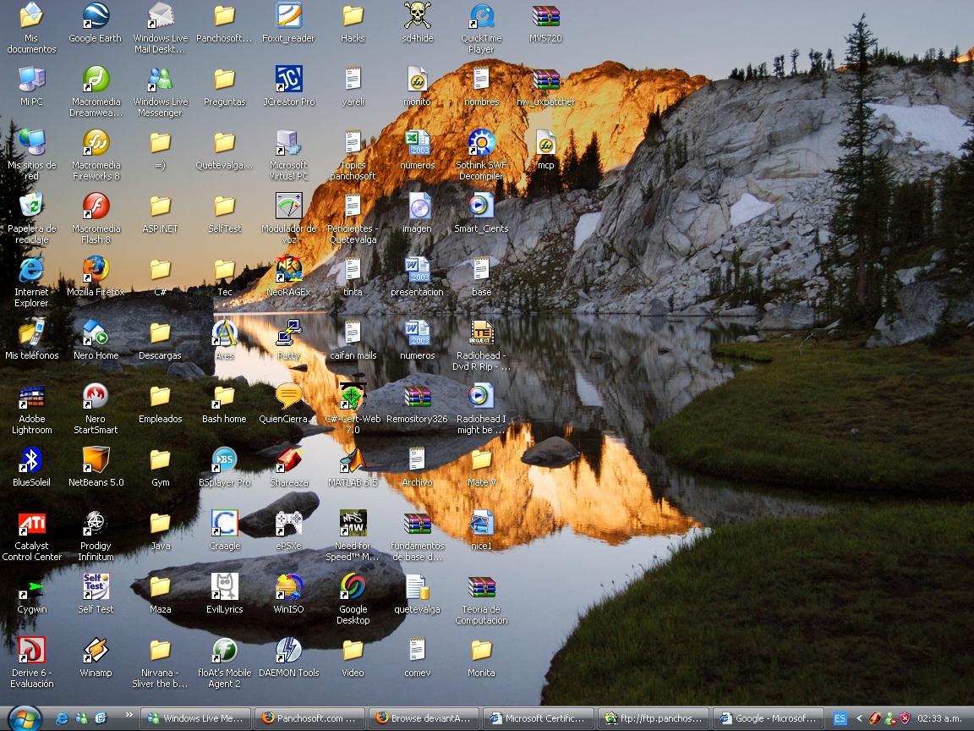Switch to Panchosoft.com Firefox taskbar window
Image resolution: width=974 pixels, height=731 pixels.
click(x=310, y=718)
